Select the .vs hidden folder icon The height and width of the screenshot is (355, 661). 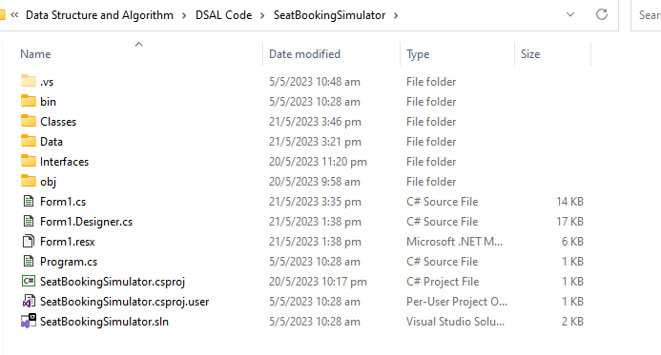tap(29, 81)
